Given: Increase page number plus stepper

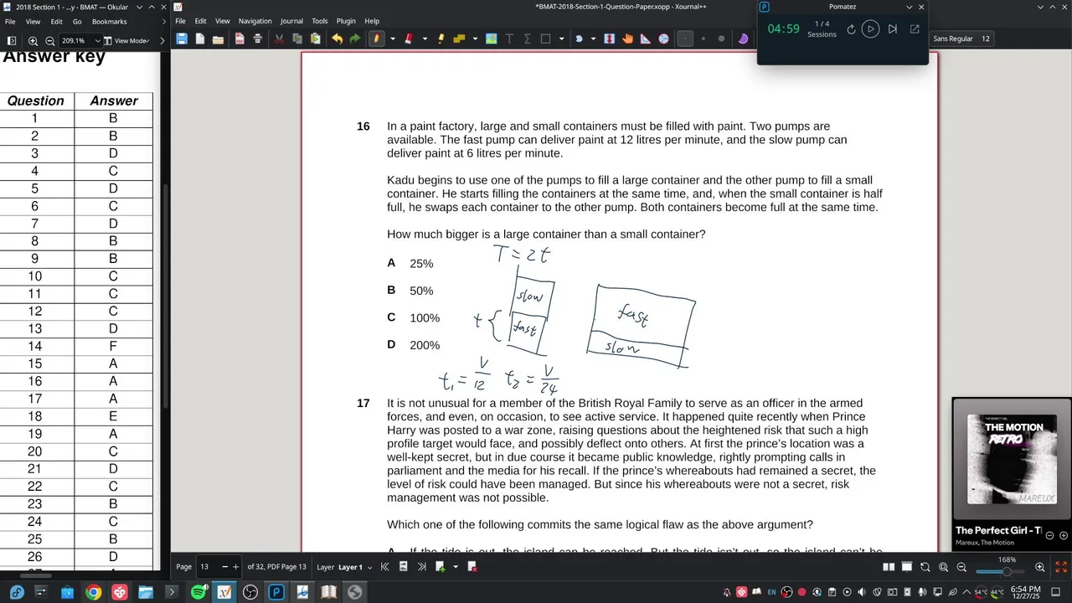Looking at the screenshot, I should (235, 567).
